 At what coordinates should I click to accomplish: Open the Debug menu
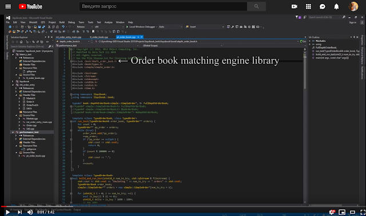[x=71, y=22]
